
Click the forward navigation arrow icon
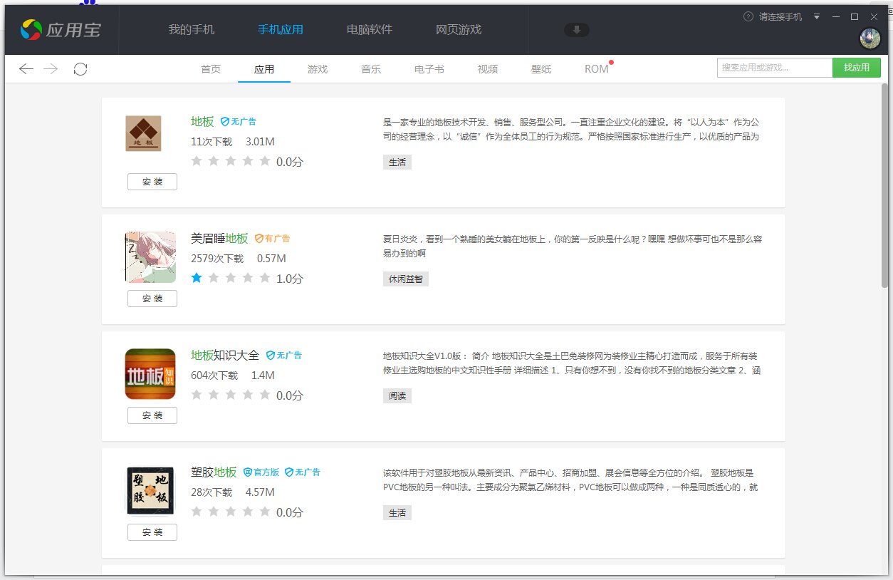point(48,68)
